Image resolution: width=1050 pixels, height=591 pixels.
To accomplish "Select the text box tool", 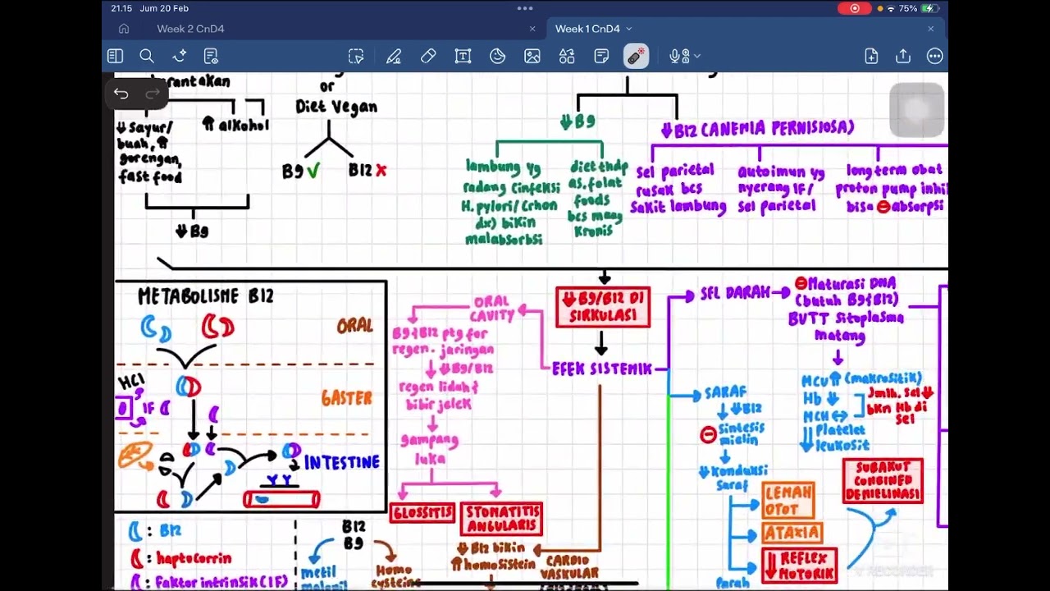I will 463,56.
